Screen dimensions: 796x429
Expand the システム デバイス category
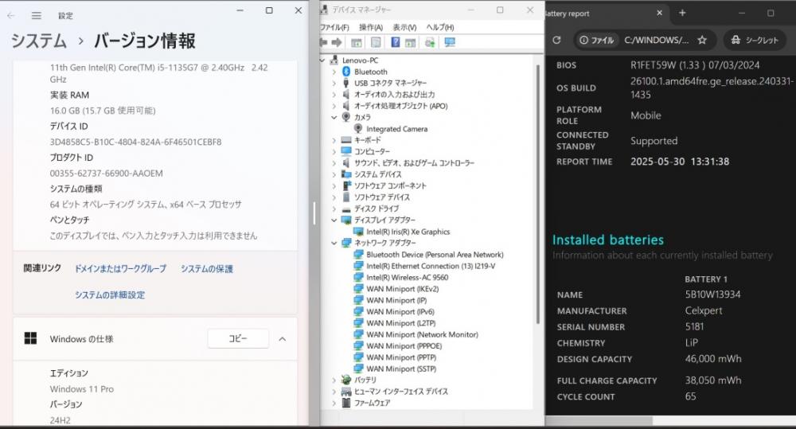coord(334,174)
